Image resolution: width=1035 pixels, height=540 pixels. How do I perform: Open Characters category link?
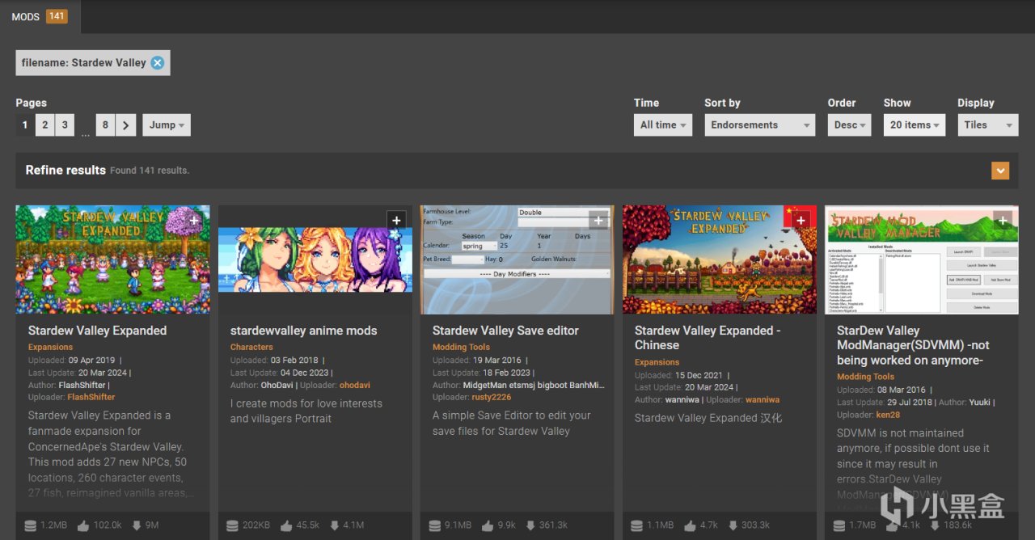pos(251,347)
